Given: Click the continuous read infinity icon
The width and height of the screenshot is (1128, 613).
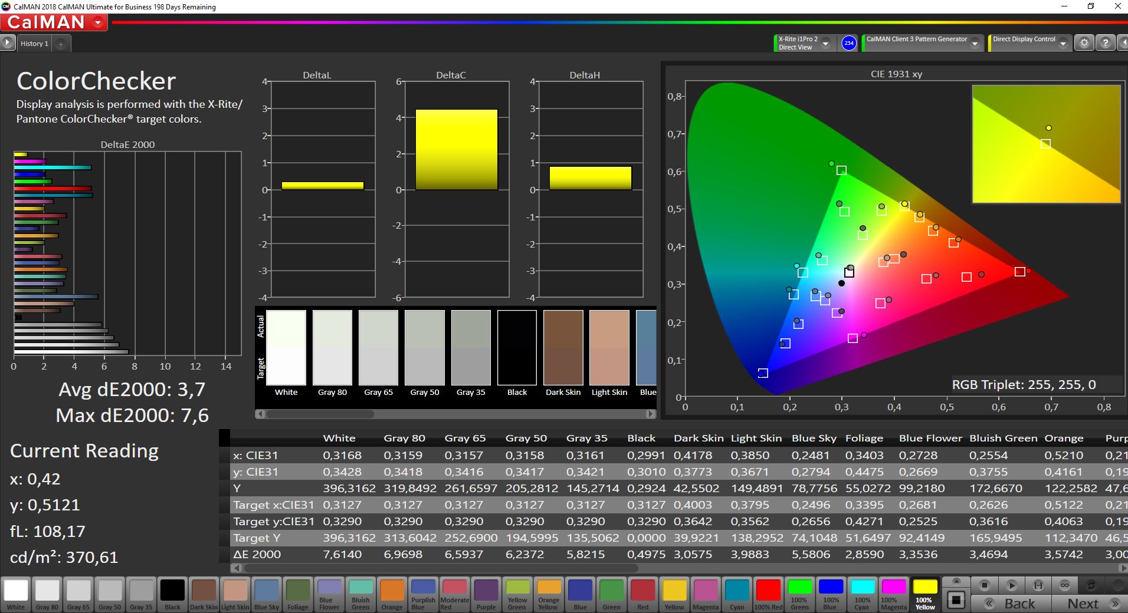Looking at the screenshot, I should [x=1064, y=585].
